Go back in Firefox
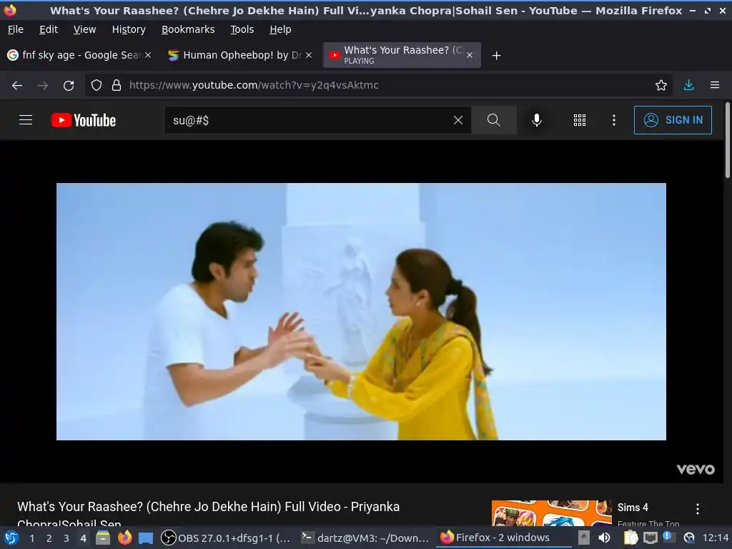This screenshot has width=732, height=549. point(17,85)
